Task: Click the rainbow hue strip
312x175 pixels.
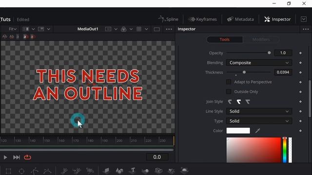Action: pyautogui.click(x=285, y=150)
